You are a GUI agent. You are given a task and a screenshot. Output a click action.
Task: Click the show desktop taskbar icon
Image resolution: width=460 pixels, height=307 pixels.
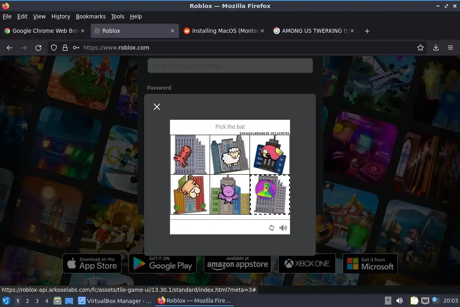pos(69,301)
